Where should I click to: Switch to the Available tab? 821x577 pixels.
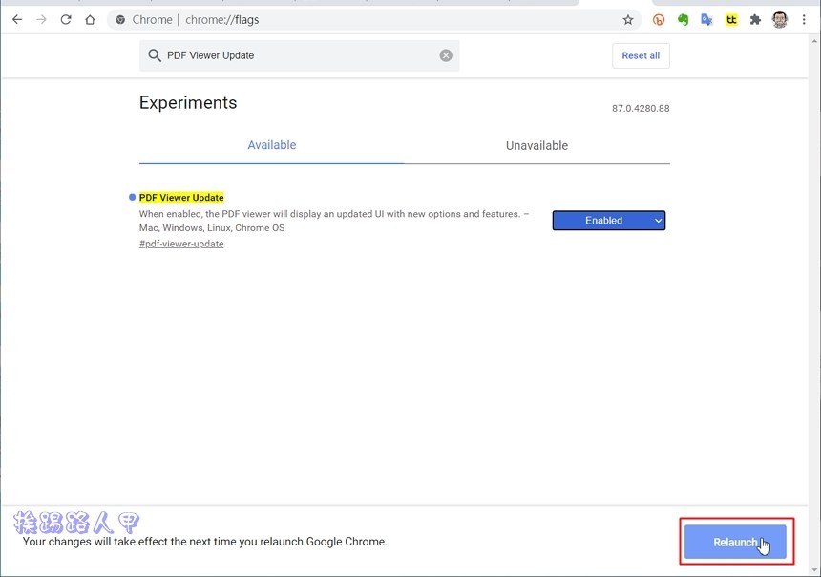tap(271, 145)
